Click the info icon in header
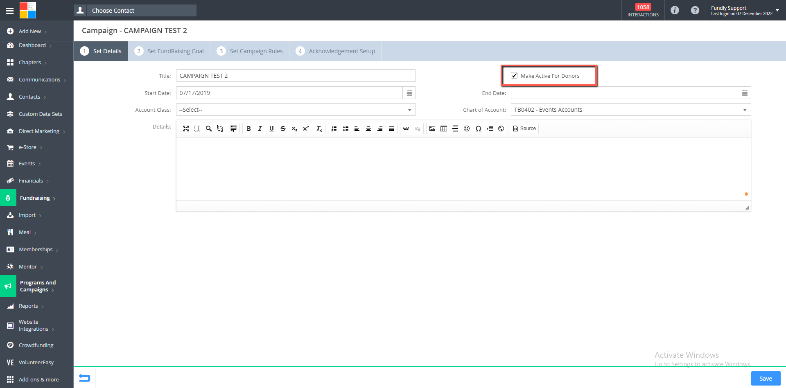Screen dimensions: 786x388 675,10
